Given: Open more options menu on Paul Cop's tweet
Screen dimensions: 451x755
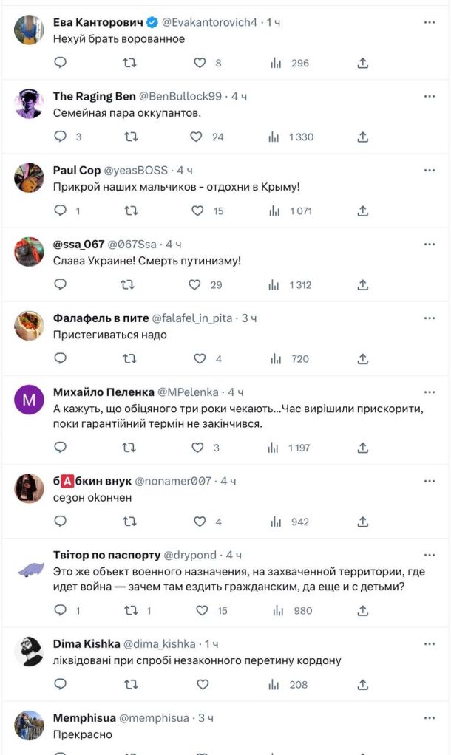Looking at the screenshot, I should coord(430,170).
